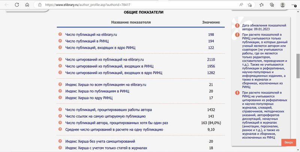This screenshot has width=300, height=152.
Task: Help icon beside 'Число публикаций, входящих в ядро РИНЦ'
Action: (x=60, y=47)
